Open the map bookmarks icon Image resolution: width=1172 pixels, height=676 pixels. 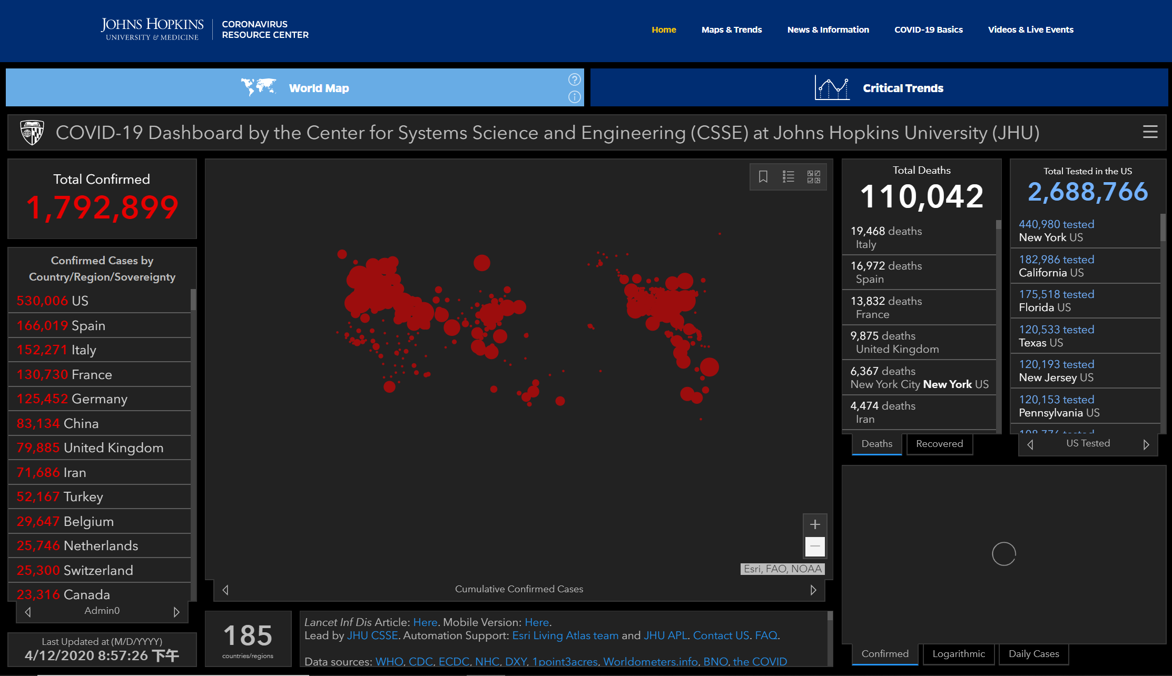coord(763,177)
